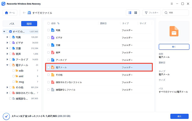Viewport: 192px width, 121px height.
Task: Switch to grid view icon
Action: pyautogui.click(x=136, y=13)
